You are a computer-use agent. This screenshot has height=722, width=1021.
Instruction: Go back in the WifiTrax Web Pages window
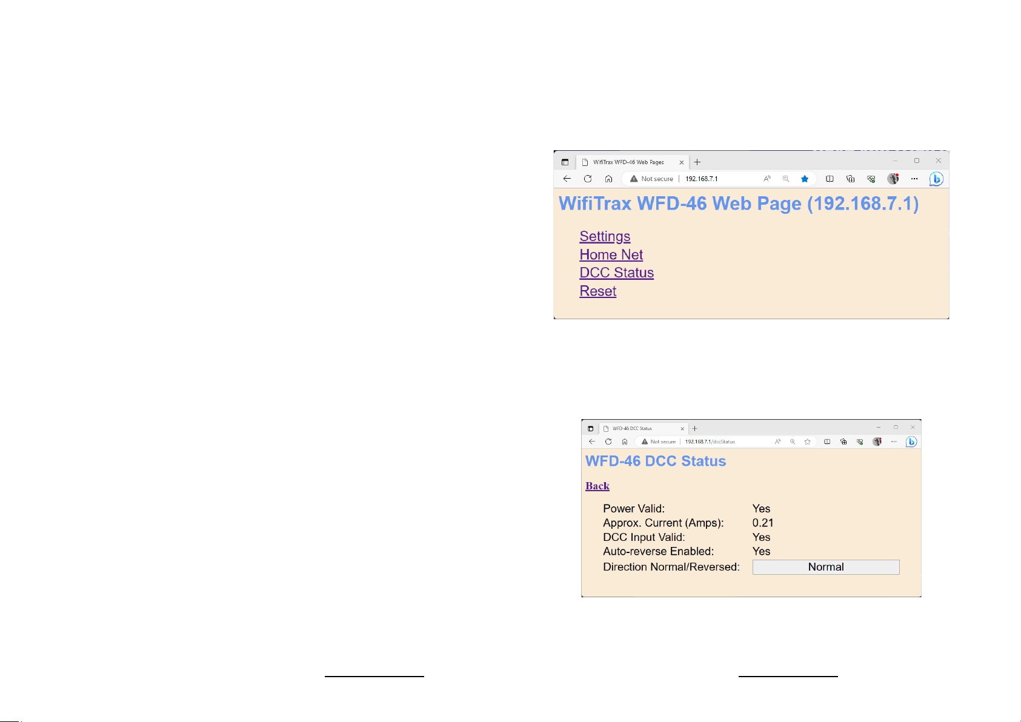click(567, 179)
